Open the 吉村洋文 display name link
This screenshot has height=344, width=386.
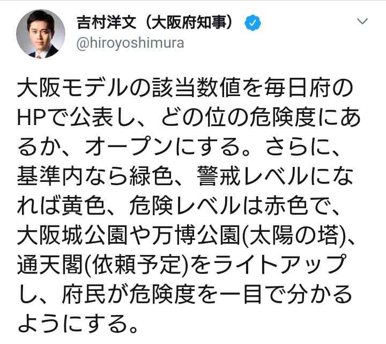tap(107, 22)
